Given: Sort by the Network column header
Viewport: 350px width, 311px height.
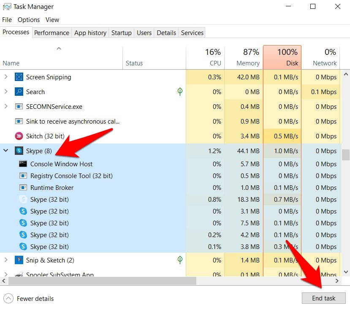Looking at the screenshot, I should tap(320, 57).
